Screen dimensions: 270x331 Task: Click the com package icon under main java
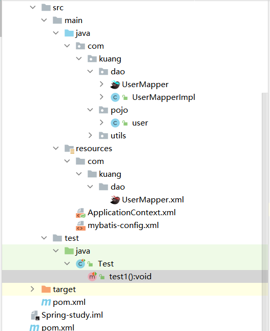[80, 46]
